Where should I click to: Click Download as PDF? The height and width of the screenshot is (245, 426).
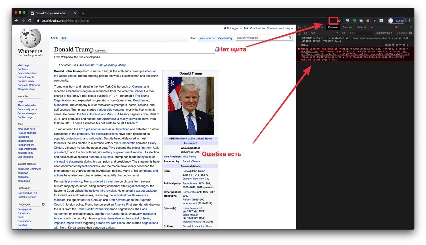(x=28, y=193)
